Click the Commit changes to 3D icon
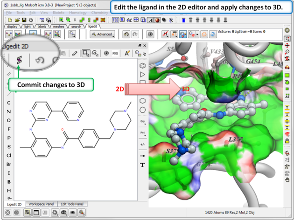 click(x=20, y=60)
